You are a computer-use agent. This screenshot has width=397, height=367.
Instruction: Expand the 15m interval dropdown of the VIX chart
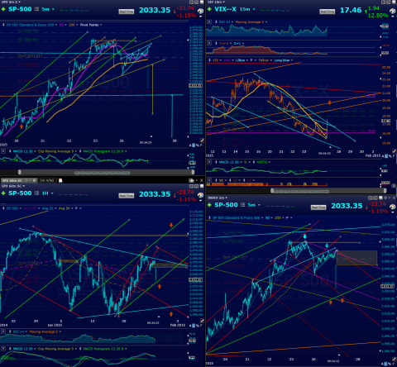(254, 9)
